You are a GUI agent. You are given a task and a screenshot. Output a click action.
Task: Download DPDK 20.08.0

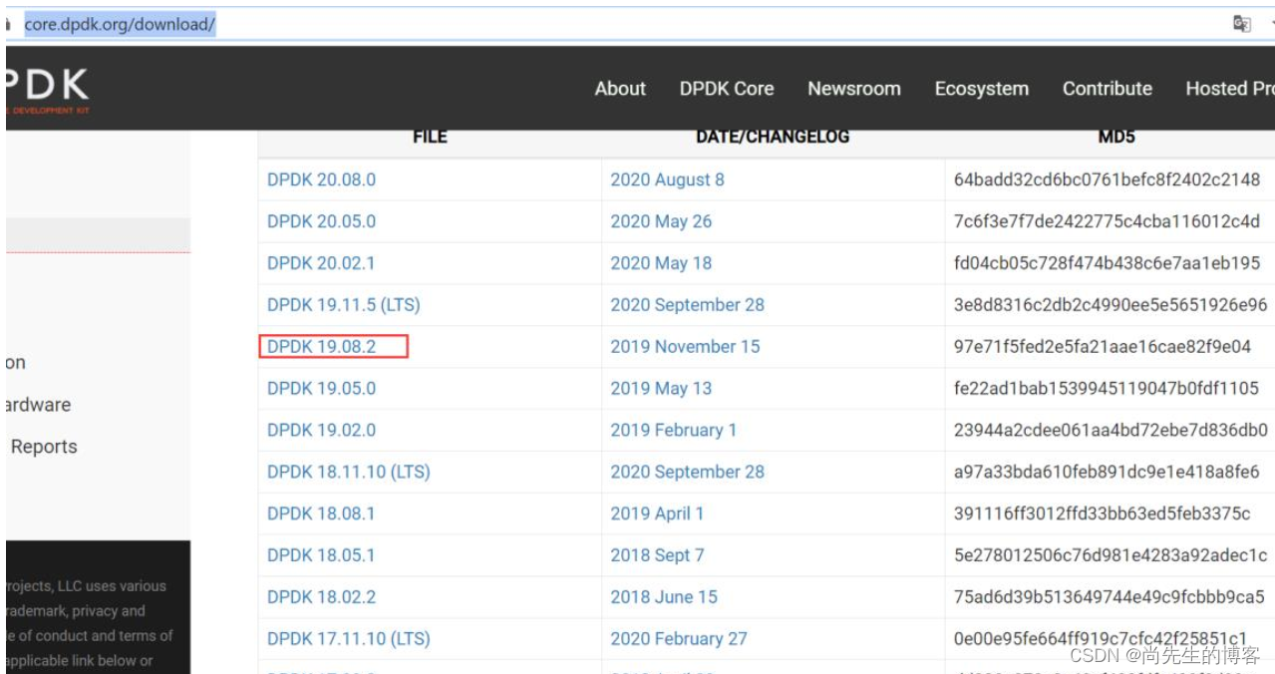point(321,179)
